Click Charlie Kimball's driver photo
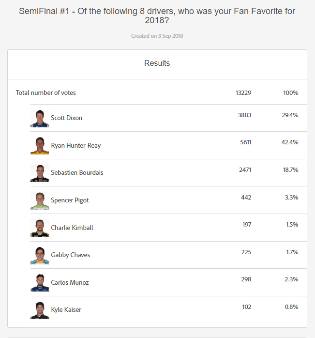Viewport: 315px width, 338px height. (40, 228)
